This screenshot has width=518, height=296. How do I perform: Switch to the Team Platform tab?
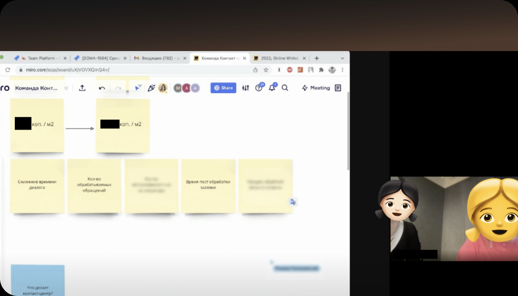tap(41, 58)
